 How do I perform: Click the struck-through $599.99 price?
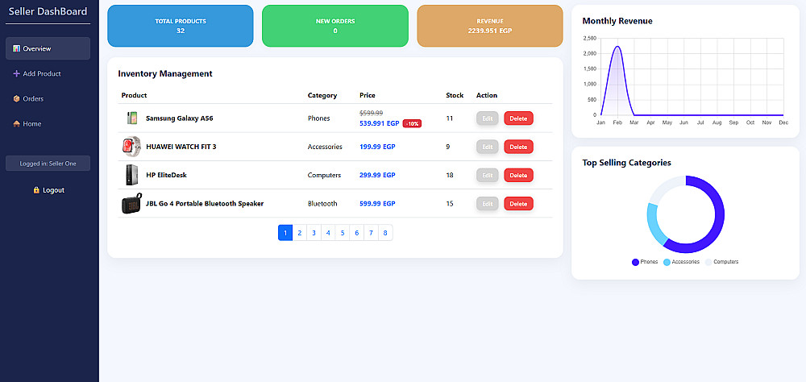[371, 113]
